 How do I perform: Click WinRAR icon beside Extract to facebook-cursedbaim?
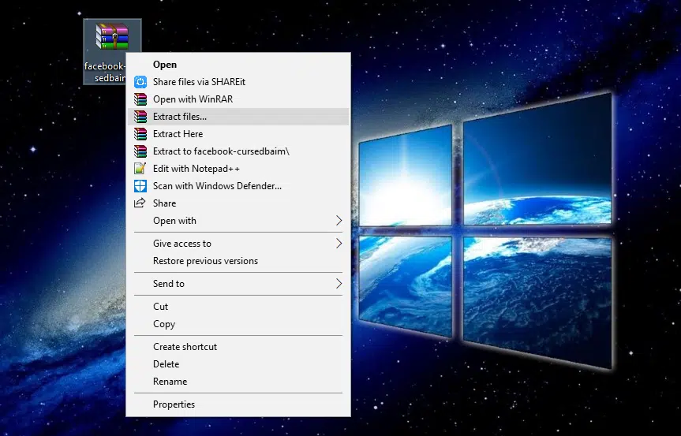140,151
